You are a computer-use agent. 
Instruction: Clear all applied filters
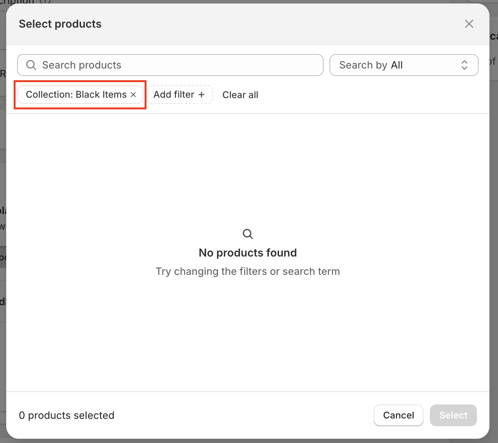[x=240, y=95]
